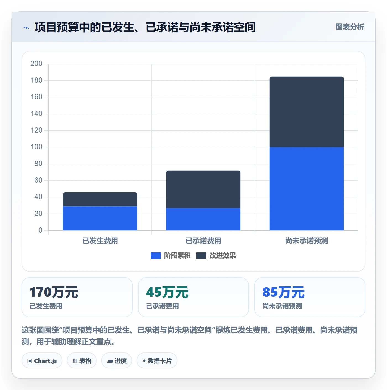
Task: Open the 170万元 已发生费用 card
Action: pyautogui.click(x=77, y=297)
